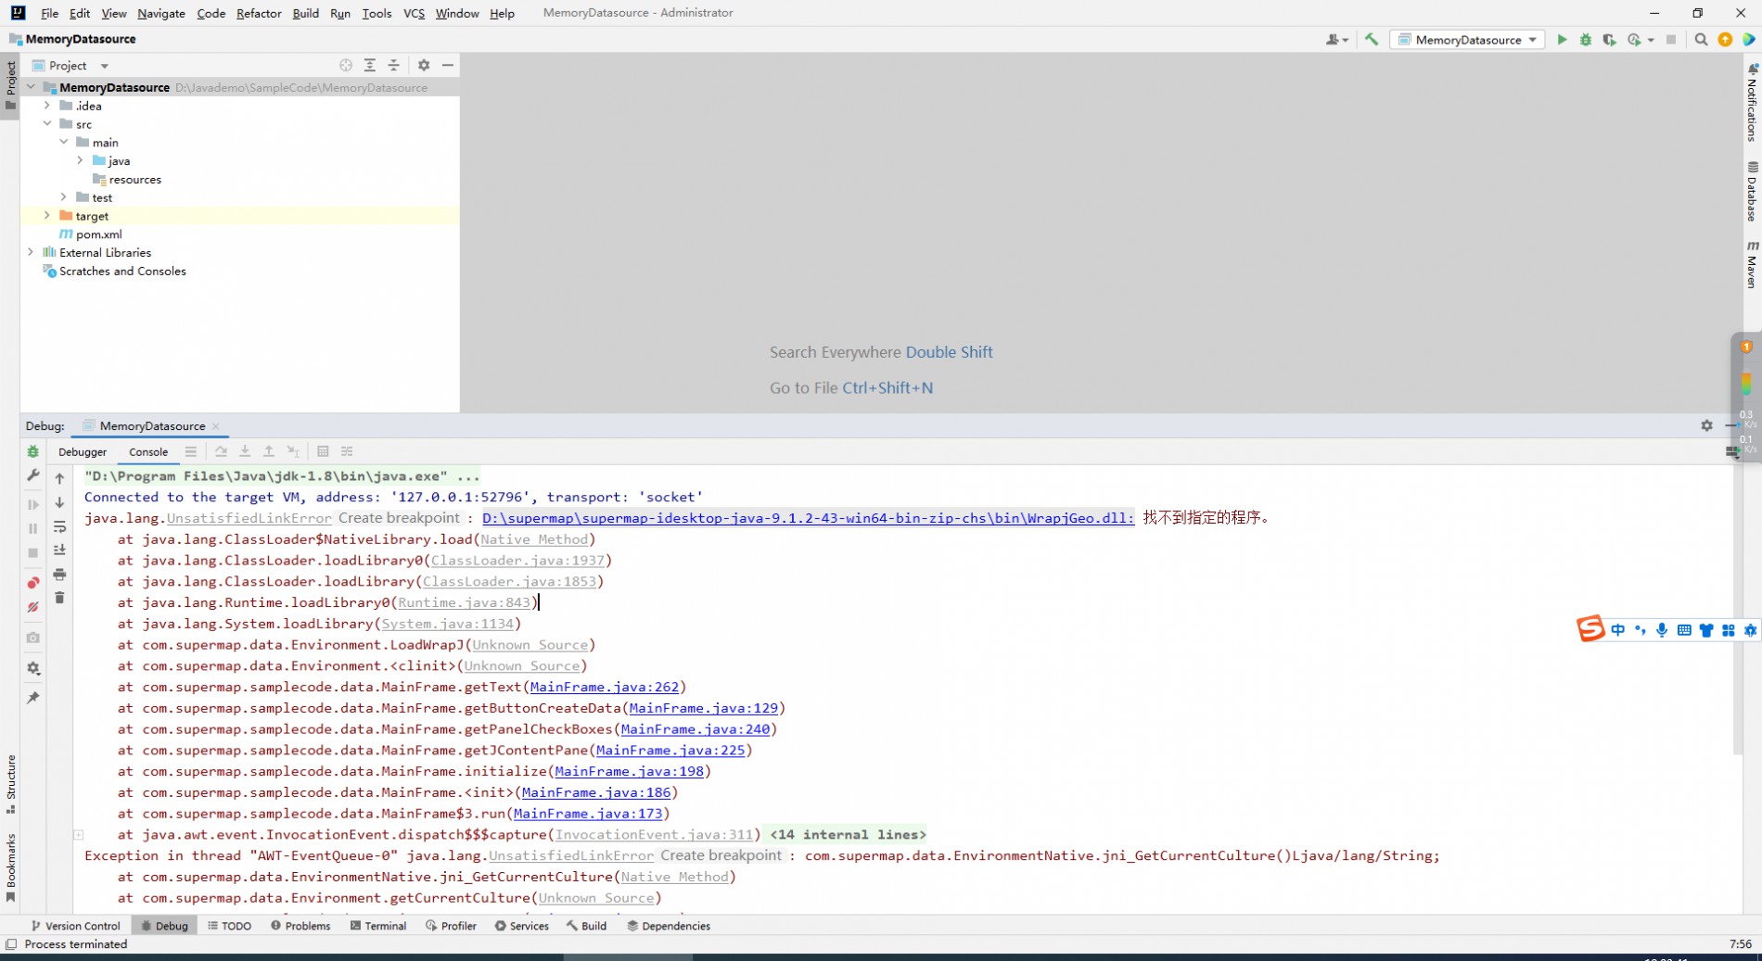Open MainFrame.java:262 link
This screenshot has width=1762, height=961.
click(605, 687)
